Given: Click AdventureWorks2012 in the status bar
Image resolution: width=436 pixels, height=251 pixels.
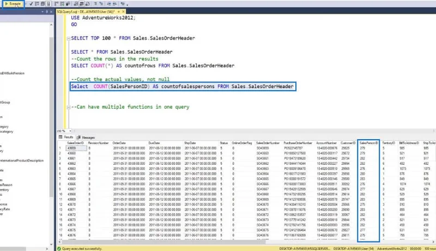Looking at the screenshot, I should coord(391,249).
